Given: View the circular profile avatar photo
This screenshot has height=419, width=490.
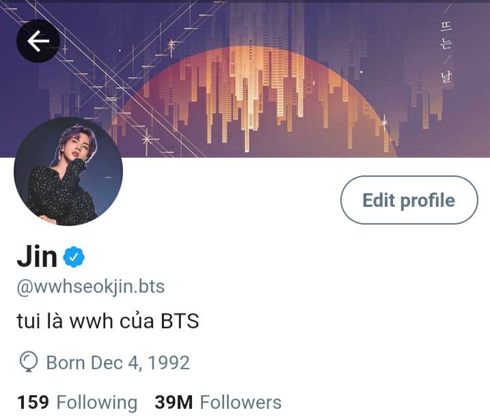Looking at the screenshot, I should click(68, 171).
